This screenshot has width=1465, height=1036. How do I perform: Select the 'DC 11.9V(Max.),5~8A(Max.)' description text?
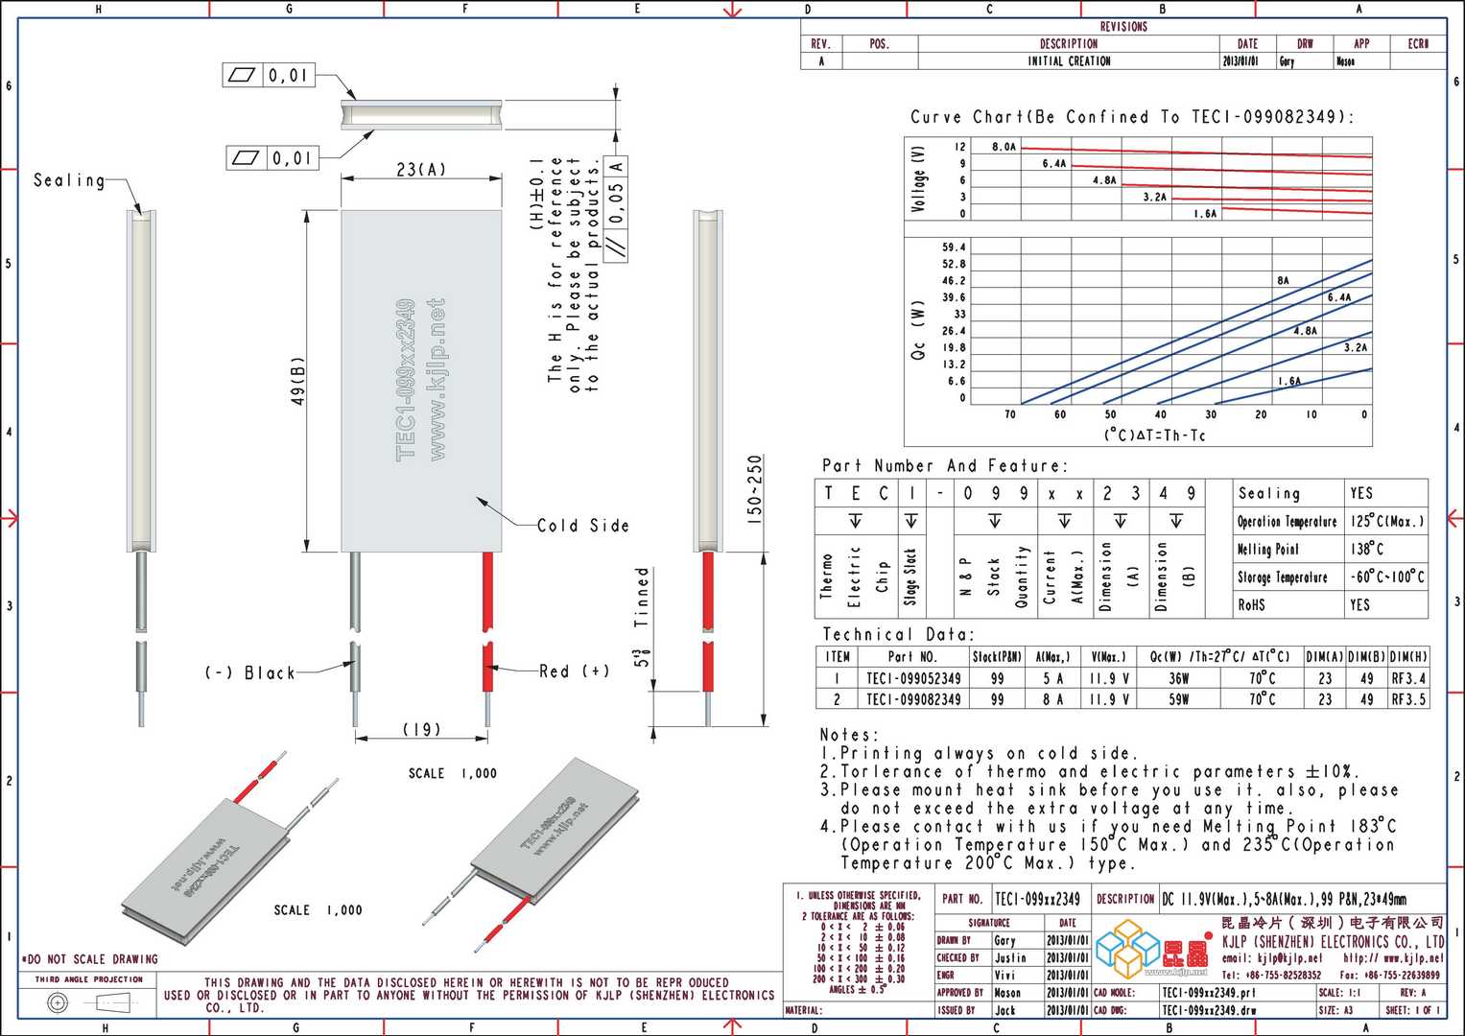(x=1284, y=900)
